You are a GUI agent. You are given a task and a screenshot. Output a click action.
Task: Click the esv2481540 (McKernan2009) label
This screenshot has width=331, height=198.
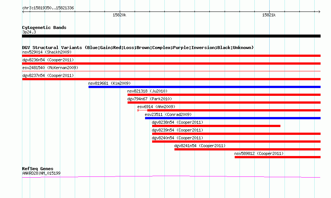click(x=50, y=68)
